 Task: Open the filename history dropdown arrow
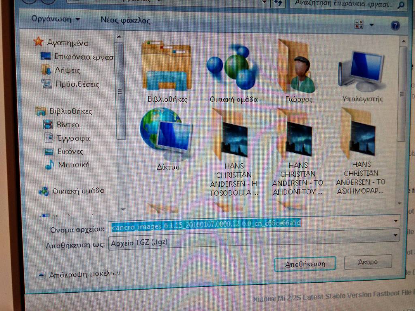click(396, 221)
